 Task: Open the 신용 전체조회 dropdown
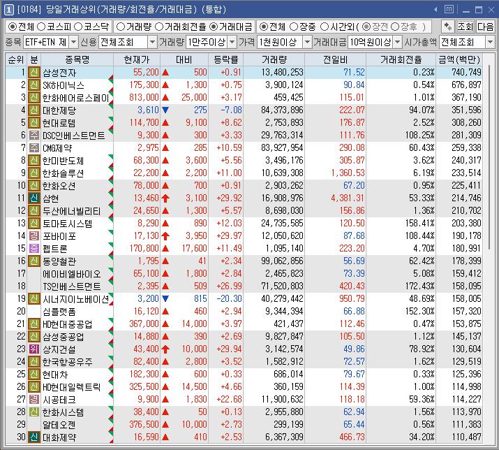pyautogui.click(x=153, y=42)
